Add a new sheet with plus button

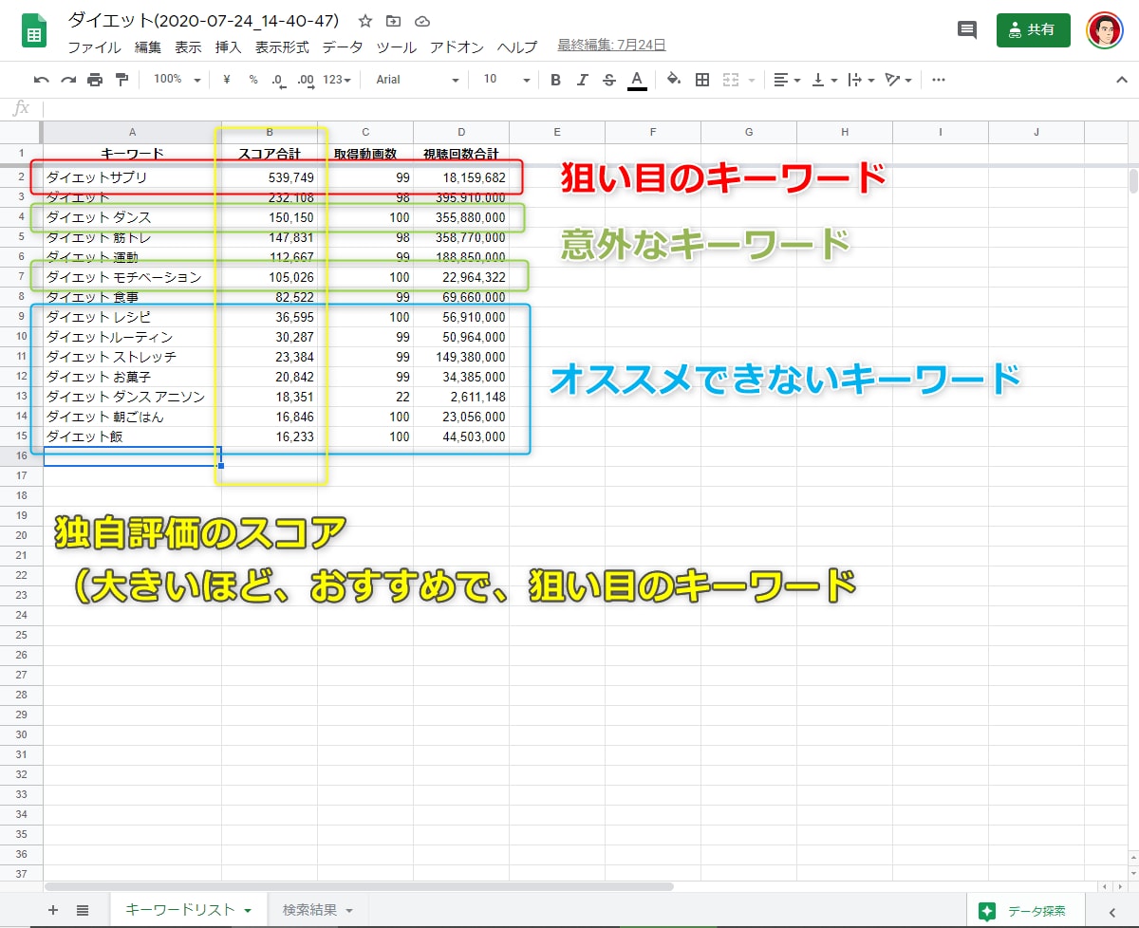pos(53,910)
